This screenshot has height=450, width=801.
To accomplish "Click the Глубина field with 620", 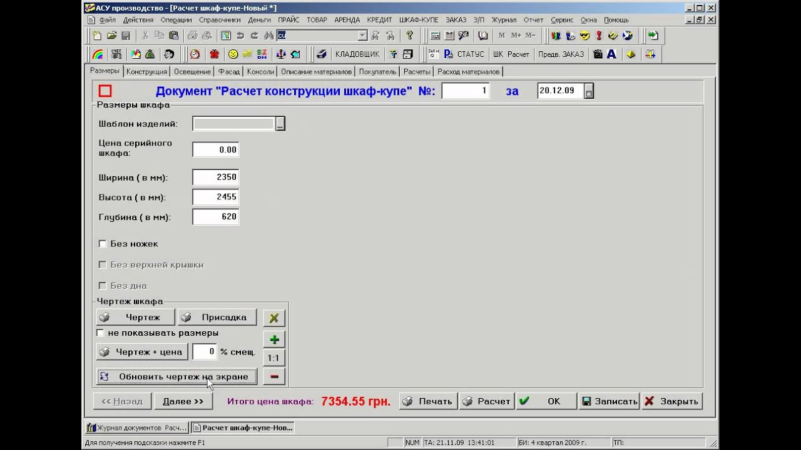I will coord(215,217).
